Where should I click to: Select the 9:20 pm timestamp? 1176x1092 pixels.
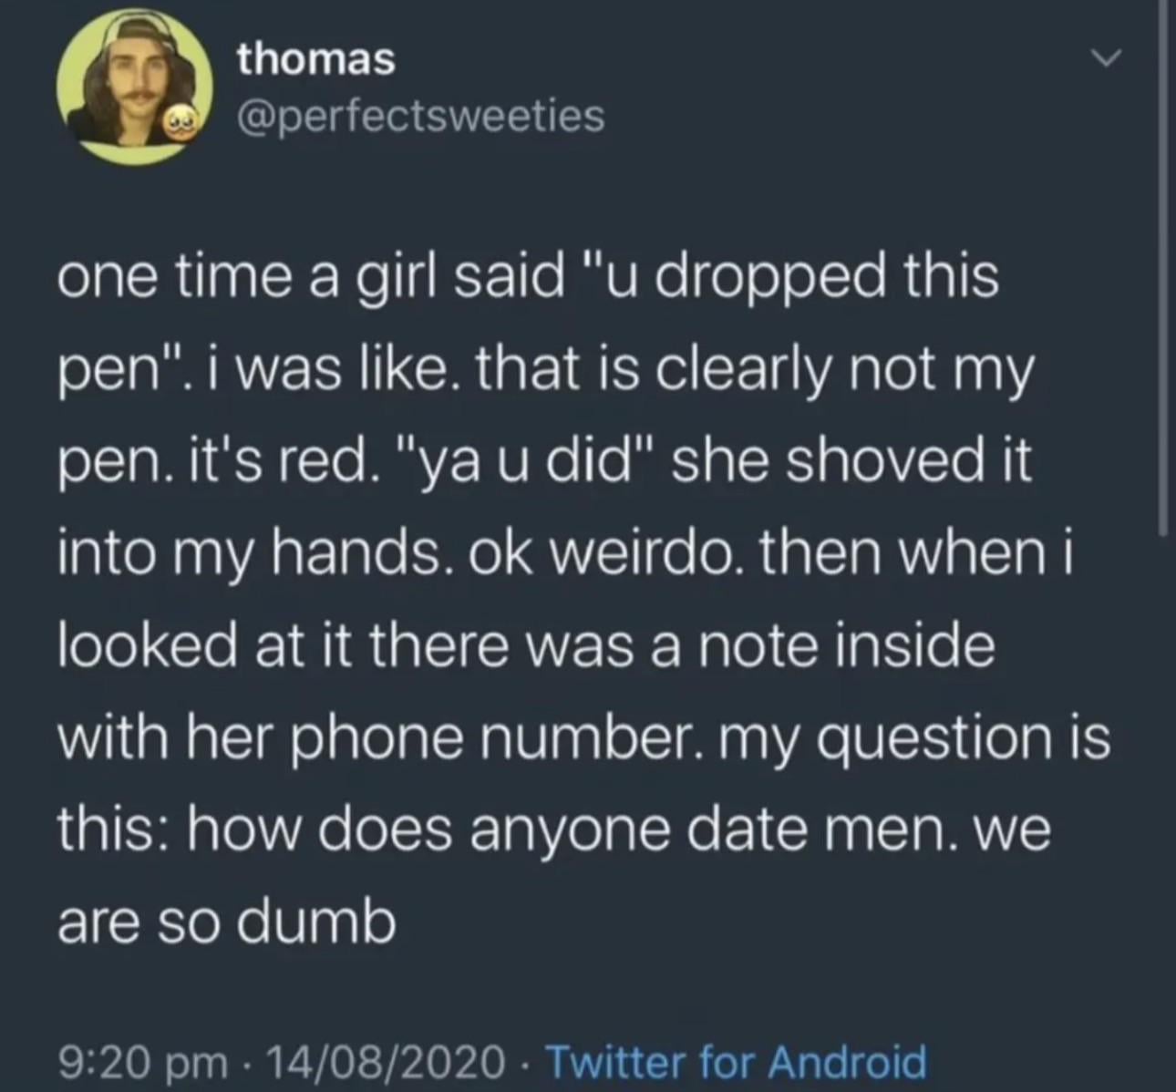tap(142, 1061)
